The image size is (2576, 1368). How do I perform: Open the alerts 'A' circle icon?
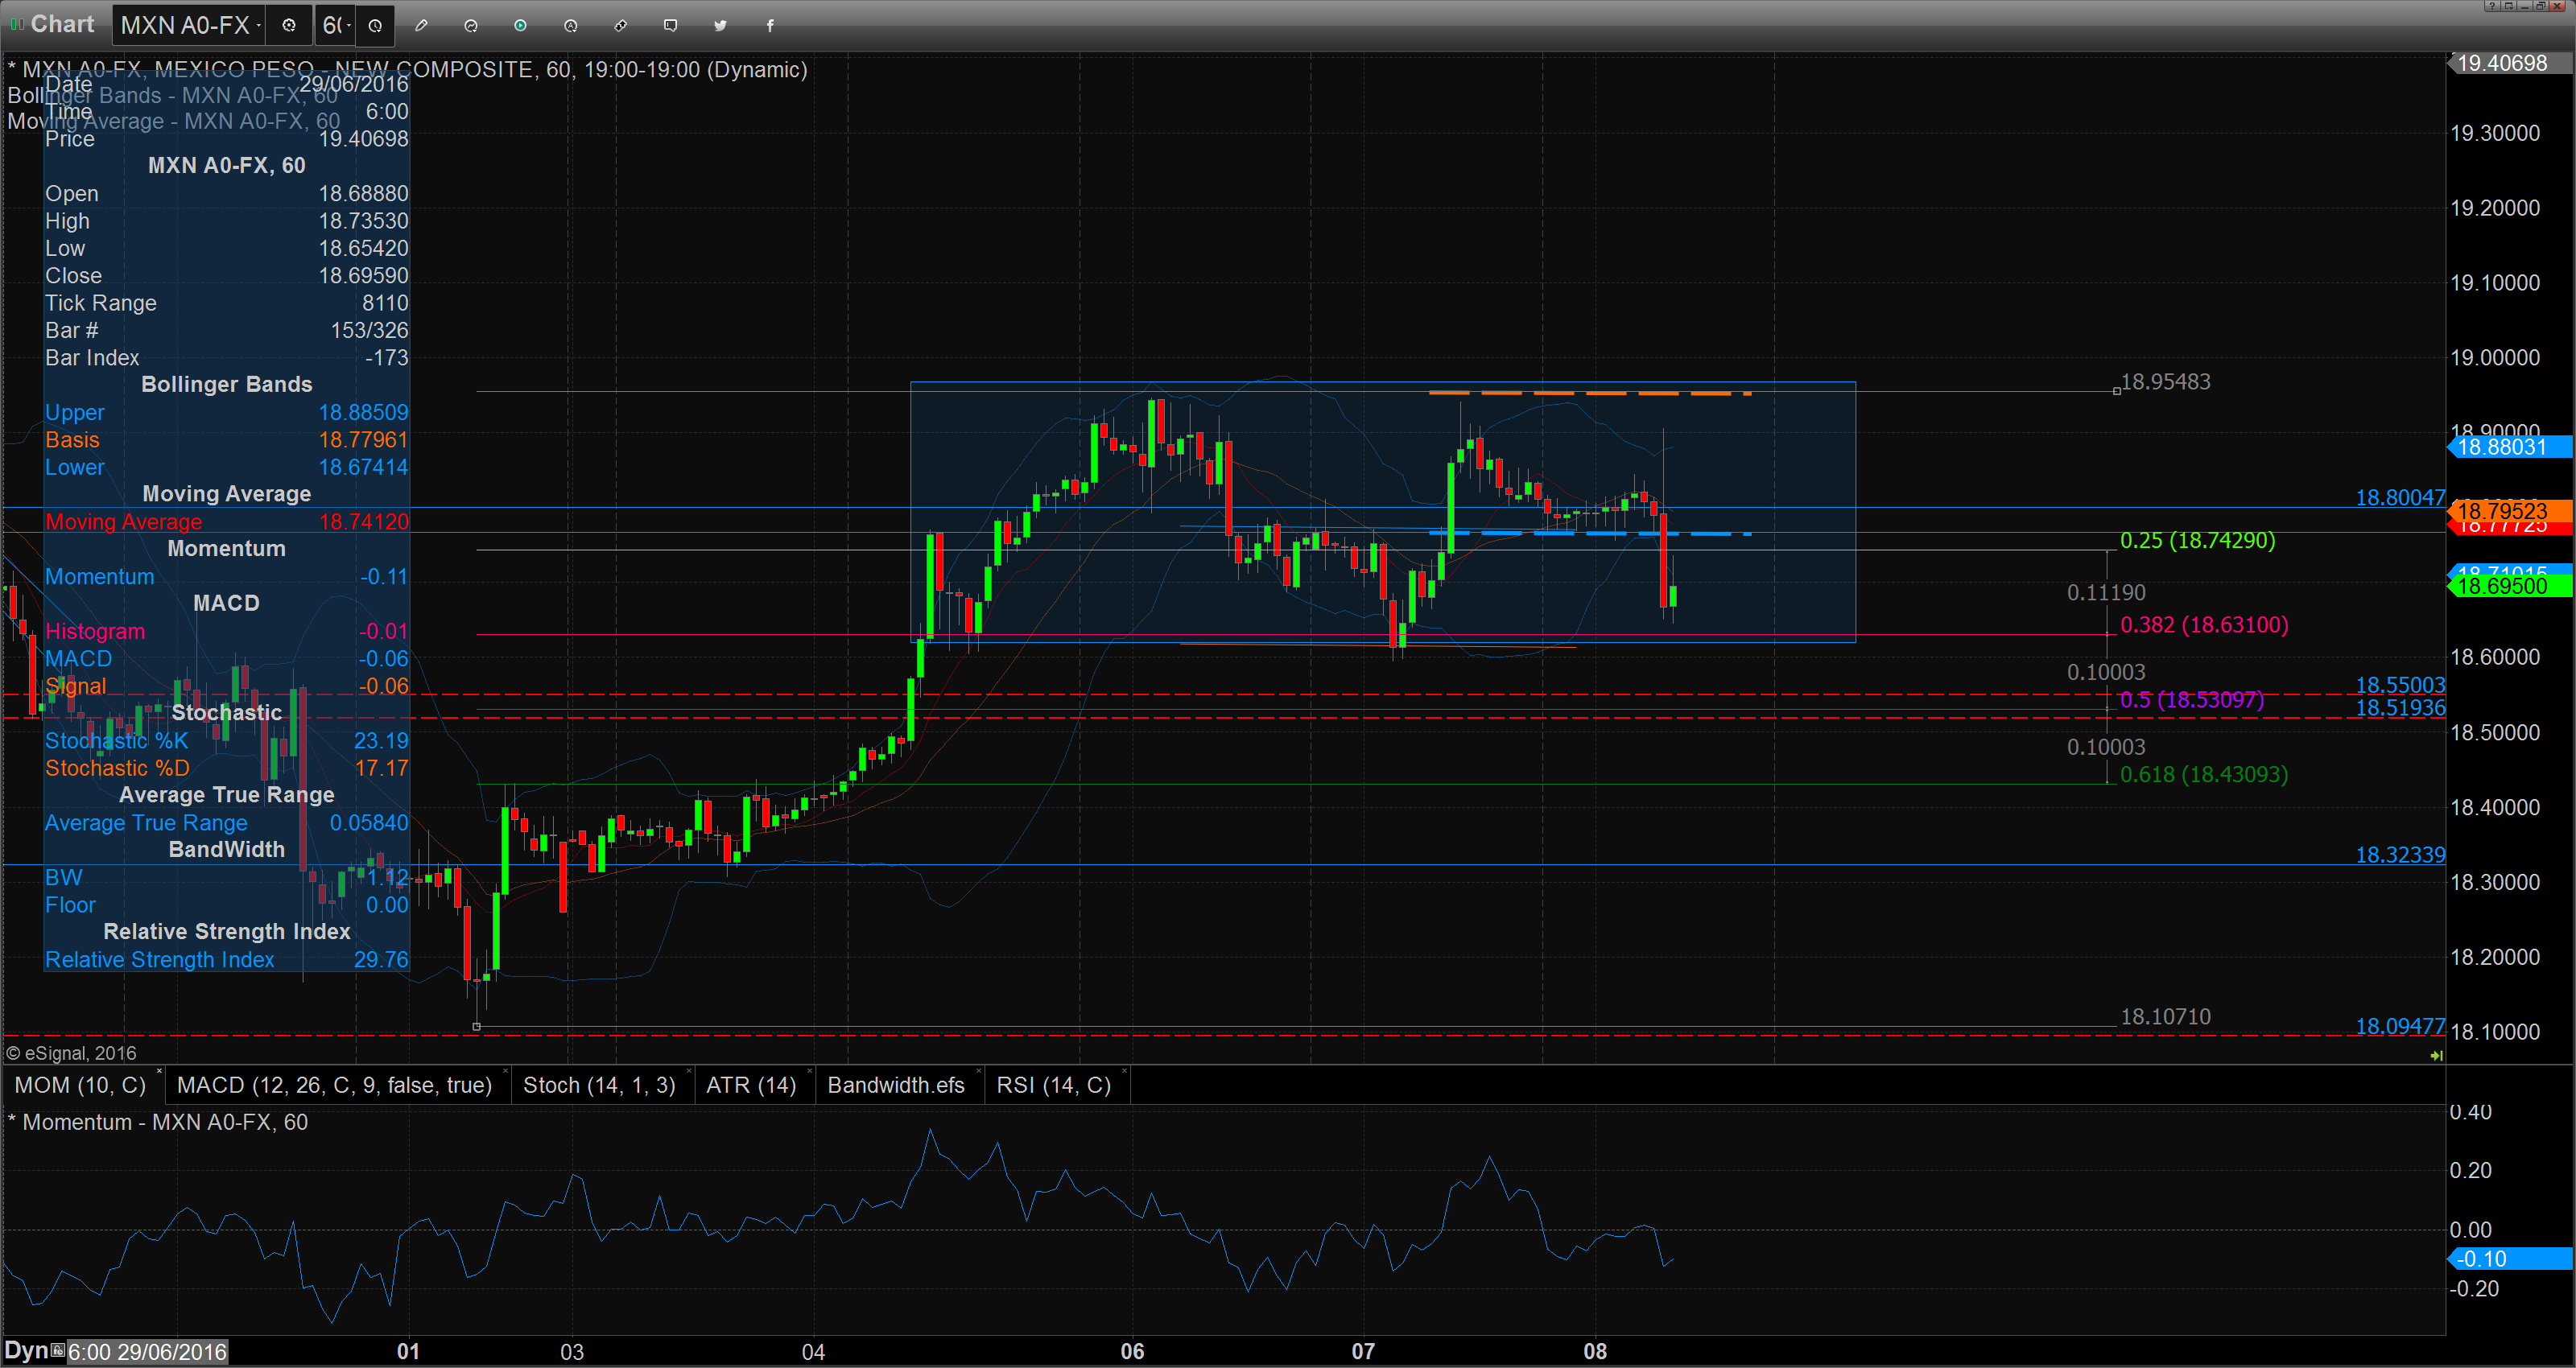click(x=570, y=26)
